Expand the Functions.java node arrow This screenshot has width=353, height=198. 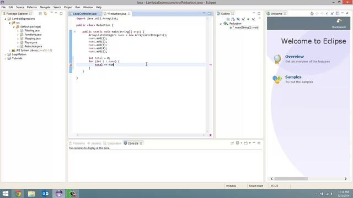(18, 35)
